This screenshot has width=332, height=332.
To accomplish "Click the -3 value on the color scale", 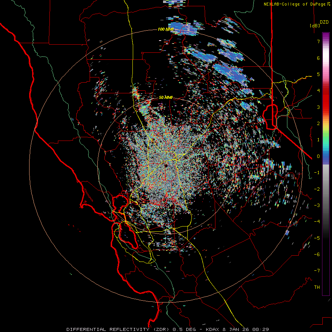I will tap(317, 205).
